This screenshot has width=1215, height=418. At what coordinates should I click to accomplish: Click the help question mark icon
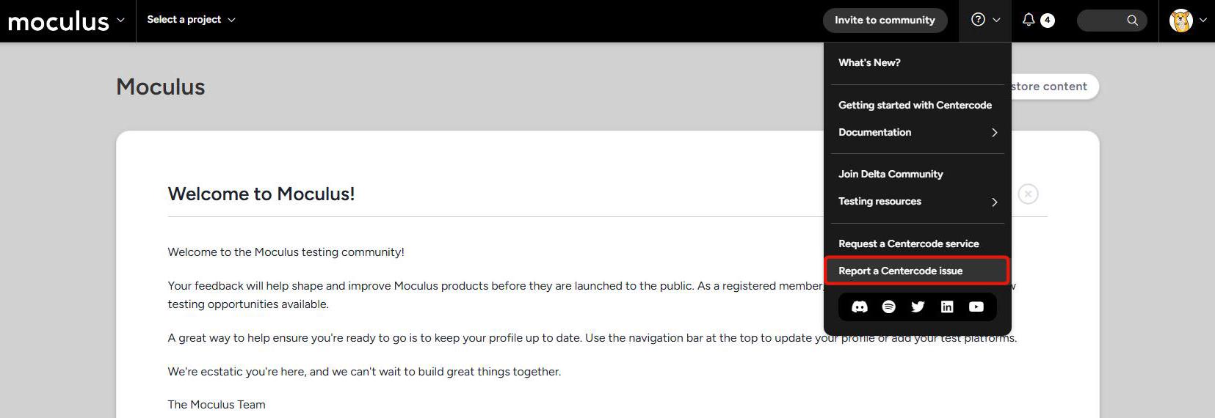(978, 20)
